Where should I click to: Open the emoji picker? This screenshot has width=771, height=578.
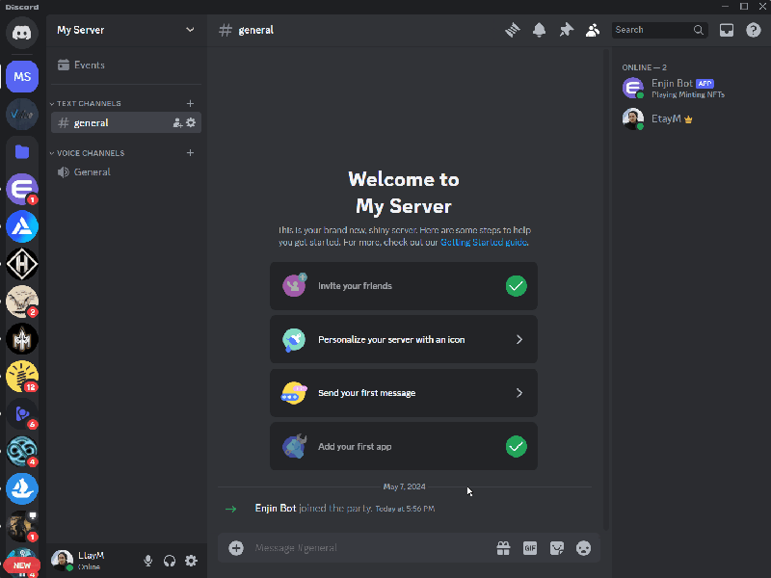583,547
